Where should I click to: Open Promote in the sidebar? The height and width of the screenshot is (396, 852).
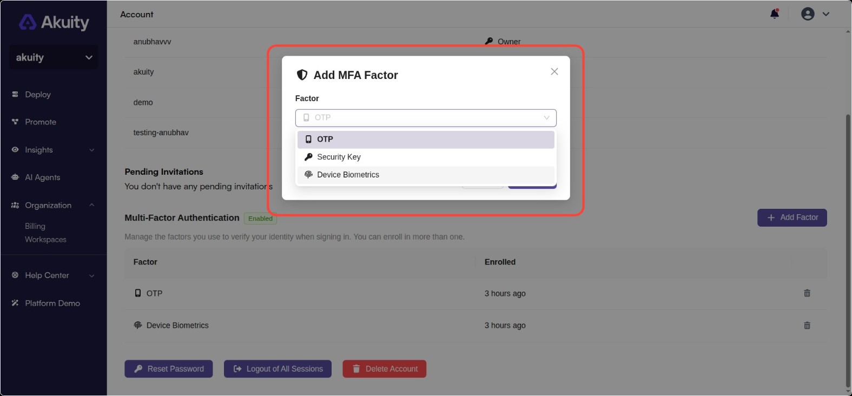(x=40, y=122)
